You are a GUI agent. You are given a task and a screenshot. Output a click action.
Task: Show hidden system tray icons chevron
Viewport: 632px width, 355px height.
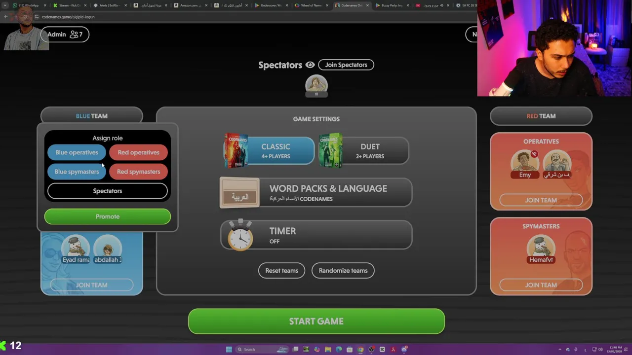click(560, 350)
